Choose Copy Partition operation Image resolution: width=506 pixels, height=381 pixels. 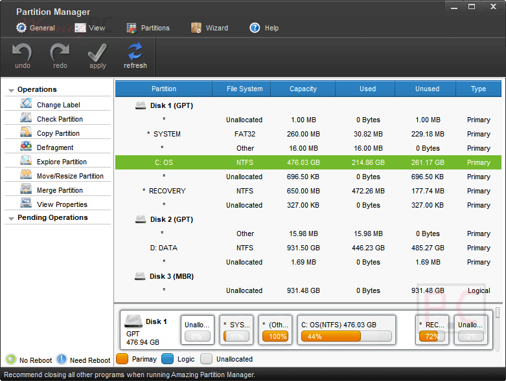click(x=58, y=132)
